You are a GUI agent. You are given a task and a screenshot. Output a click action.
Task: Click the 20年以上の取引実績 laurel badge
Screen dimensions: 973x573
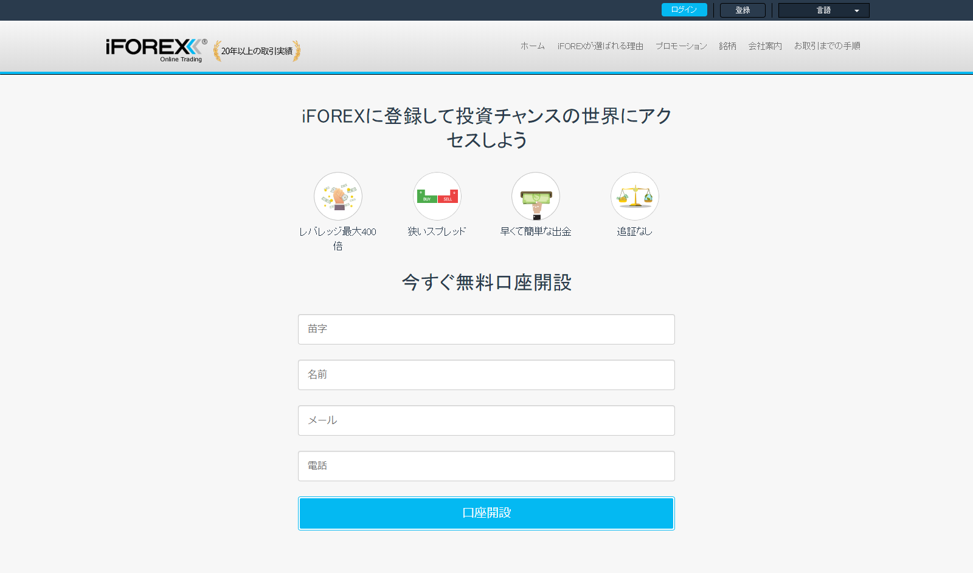(257, 51)
